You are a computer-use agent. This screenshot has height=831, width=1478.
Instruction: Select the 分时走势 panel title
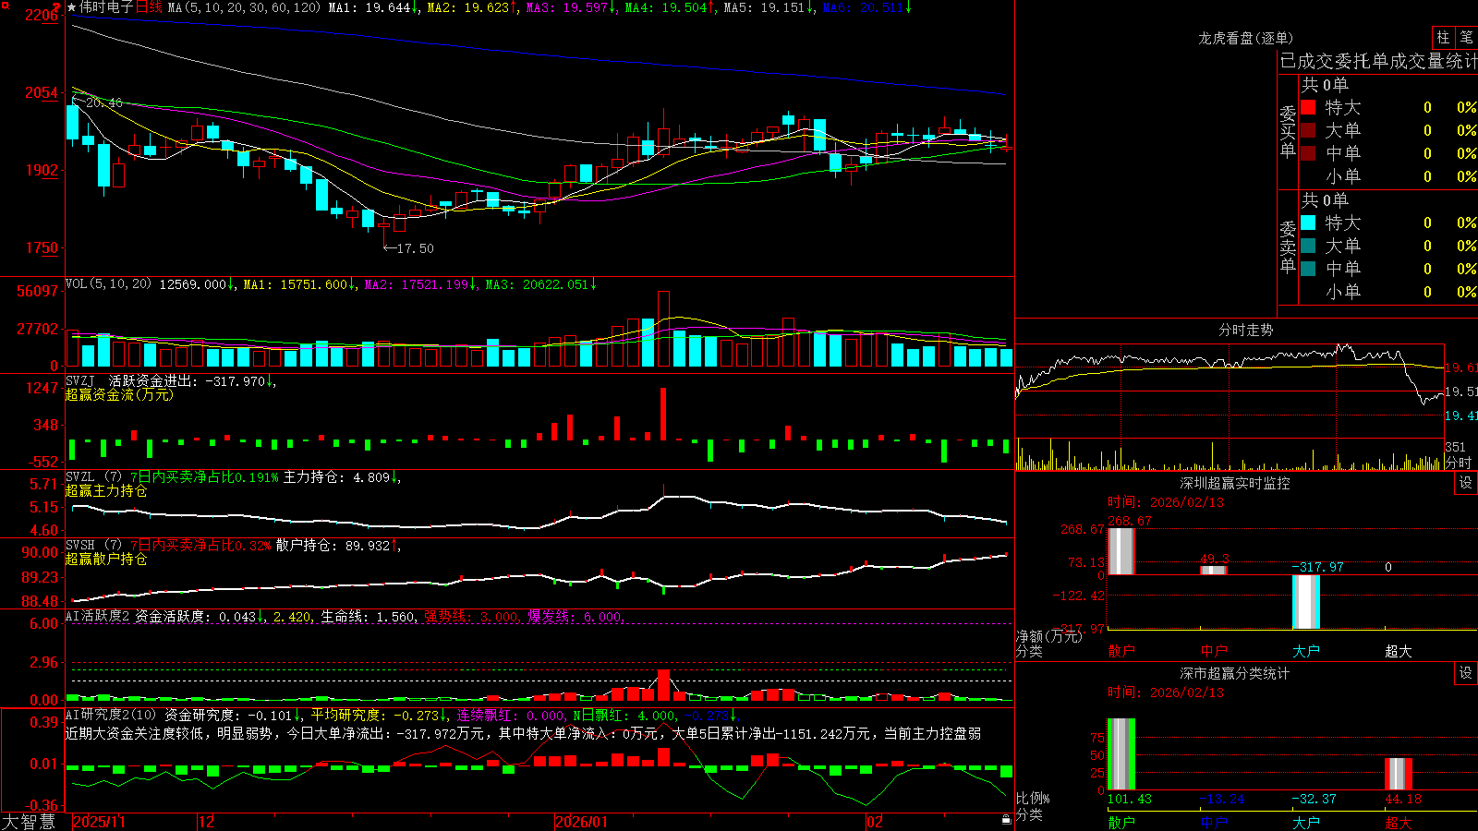1245,330
